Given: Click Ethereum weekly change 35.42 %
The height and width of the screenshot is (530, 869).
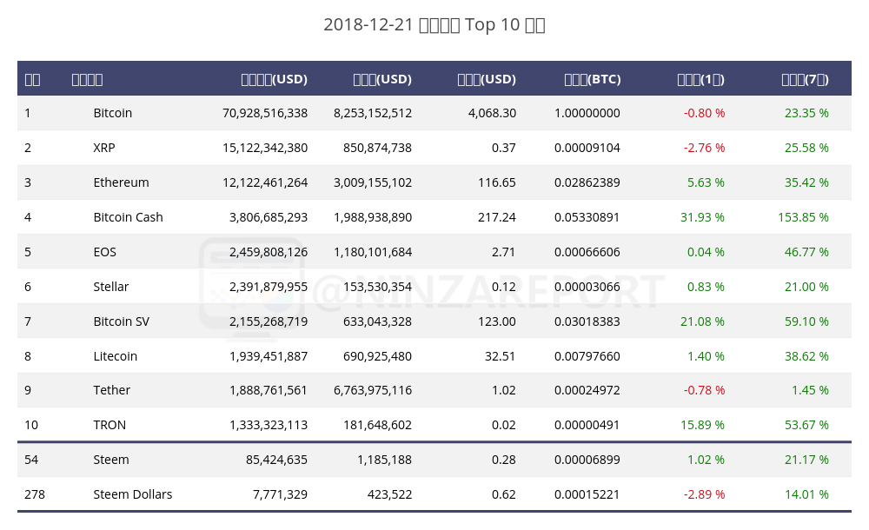Looking at the screenshot, I should click(x=806, y=182).
